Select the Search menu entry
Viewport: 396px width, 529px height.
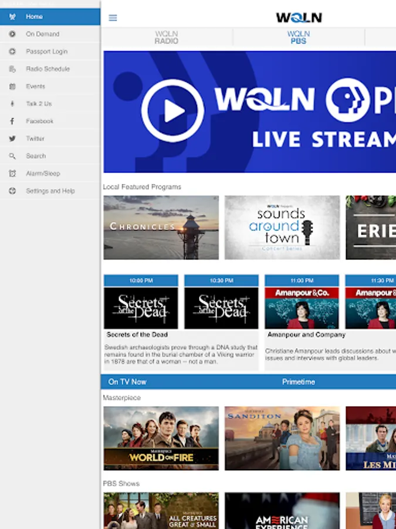pos(50,156)
